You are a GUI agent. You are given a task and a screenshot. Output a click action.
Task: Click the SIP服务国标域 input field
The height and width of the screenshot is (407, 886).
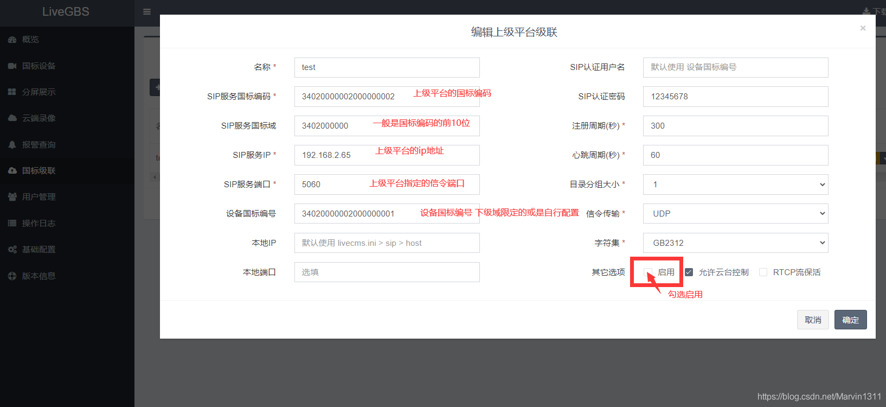tap(387, 126)
